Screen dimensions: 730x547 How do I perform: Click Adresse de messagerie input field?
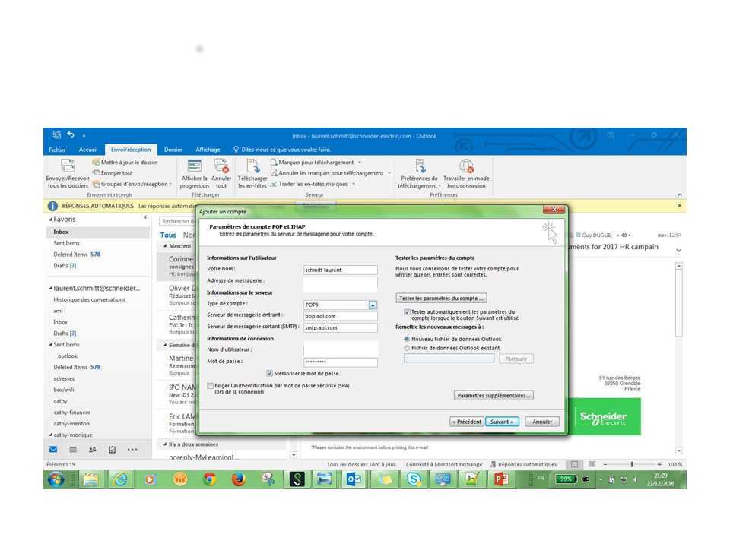(341, 283)
